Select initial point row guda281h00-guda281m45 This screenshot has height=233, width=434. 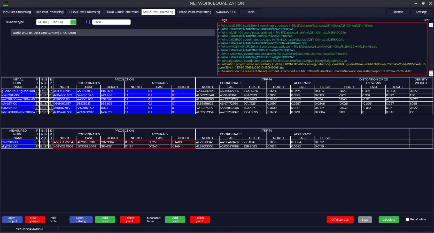click(18, 91)
